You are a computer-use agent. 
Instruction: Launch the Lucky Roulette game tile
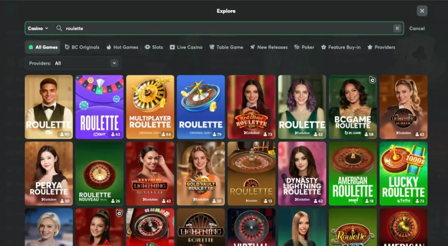coord(403,173)
